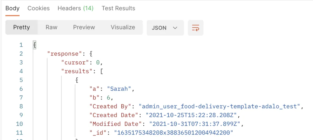Click line number 1 in the gutter
The image size is (313, 140).
tap(21, 45)
